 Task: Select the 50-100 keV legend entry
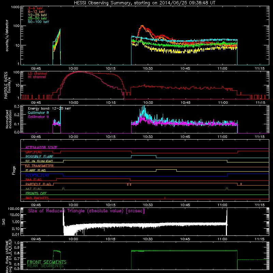(39, 22)
